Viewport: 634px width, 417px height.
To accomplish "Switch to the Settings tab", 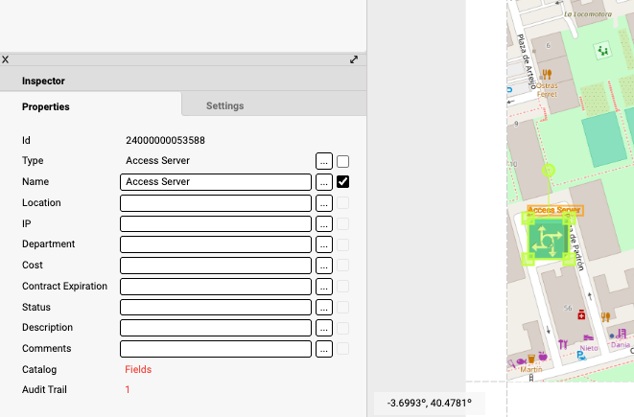I will (x=224, y=105).
